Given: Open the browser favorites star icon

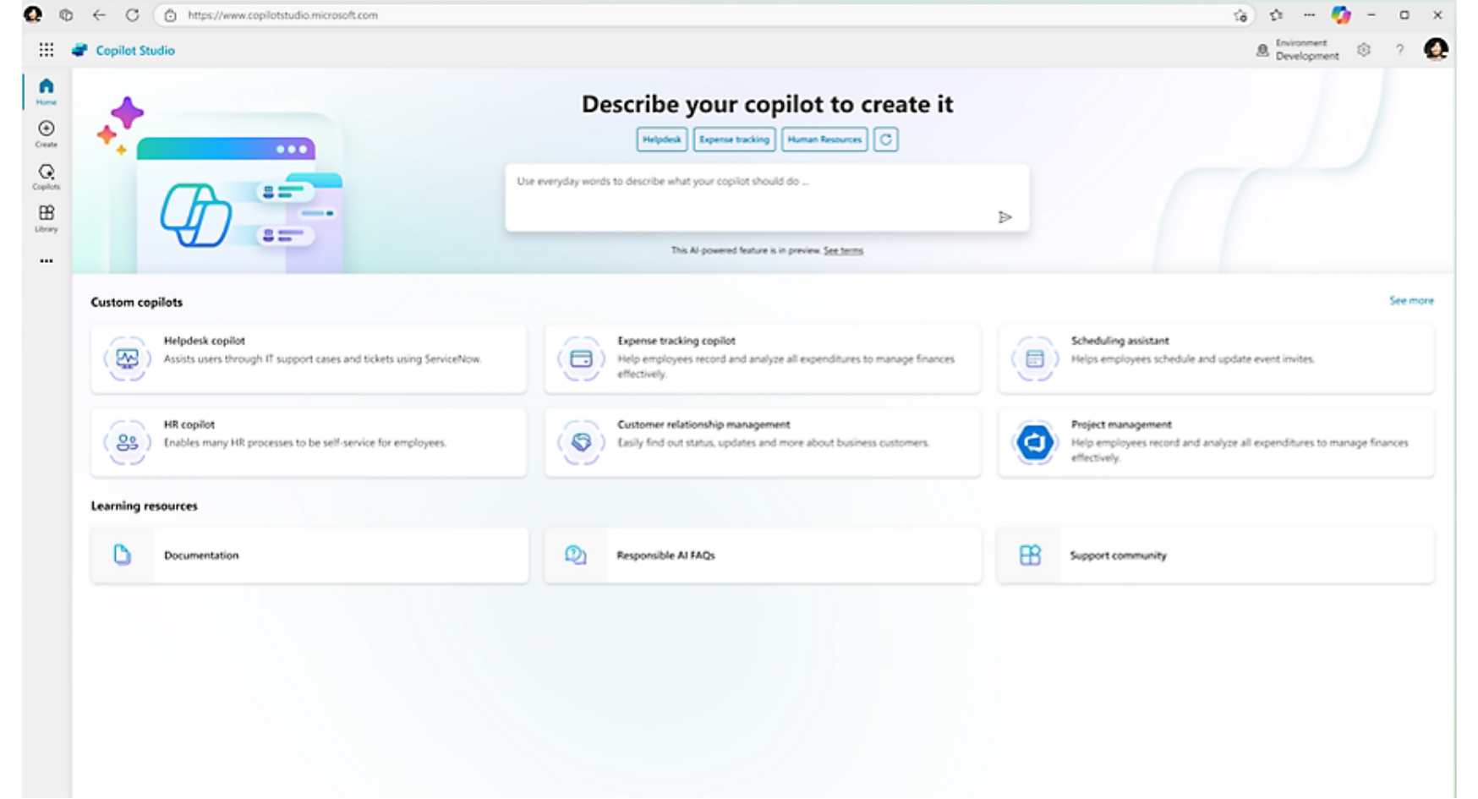Looking at the screenshot, I should [1276, 15].
